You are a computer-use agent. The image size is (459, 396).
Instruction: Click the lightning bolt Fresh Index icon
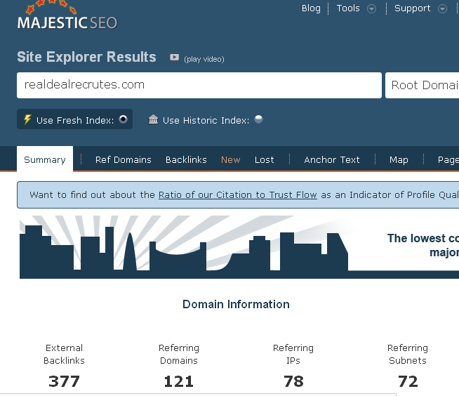(27, 119)
